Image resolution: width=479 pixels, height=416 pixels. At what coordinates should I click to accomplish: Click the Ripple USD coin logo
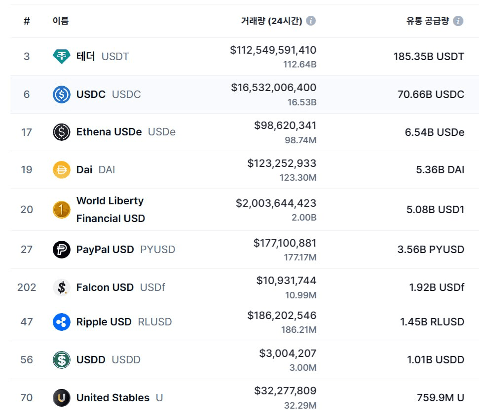pyautogui.click(x=62, y=322)
